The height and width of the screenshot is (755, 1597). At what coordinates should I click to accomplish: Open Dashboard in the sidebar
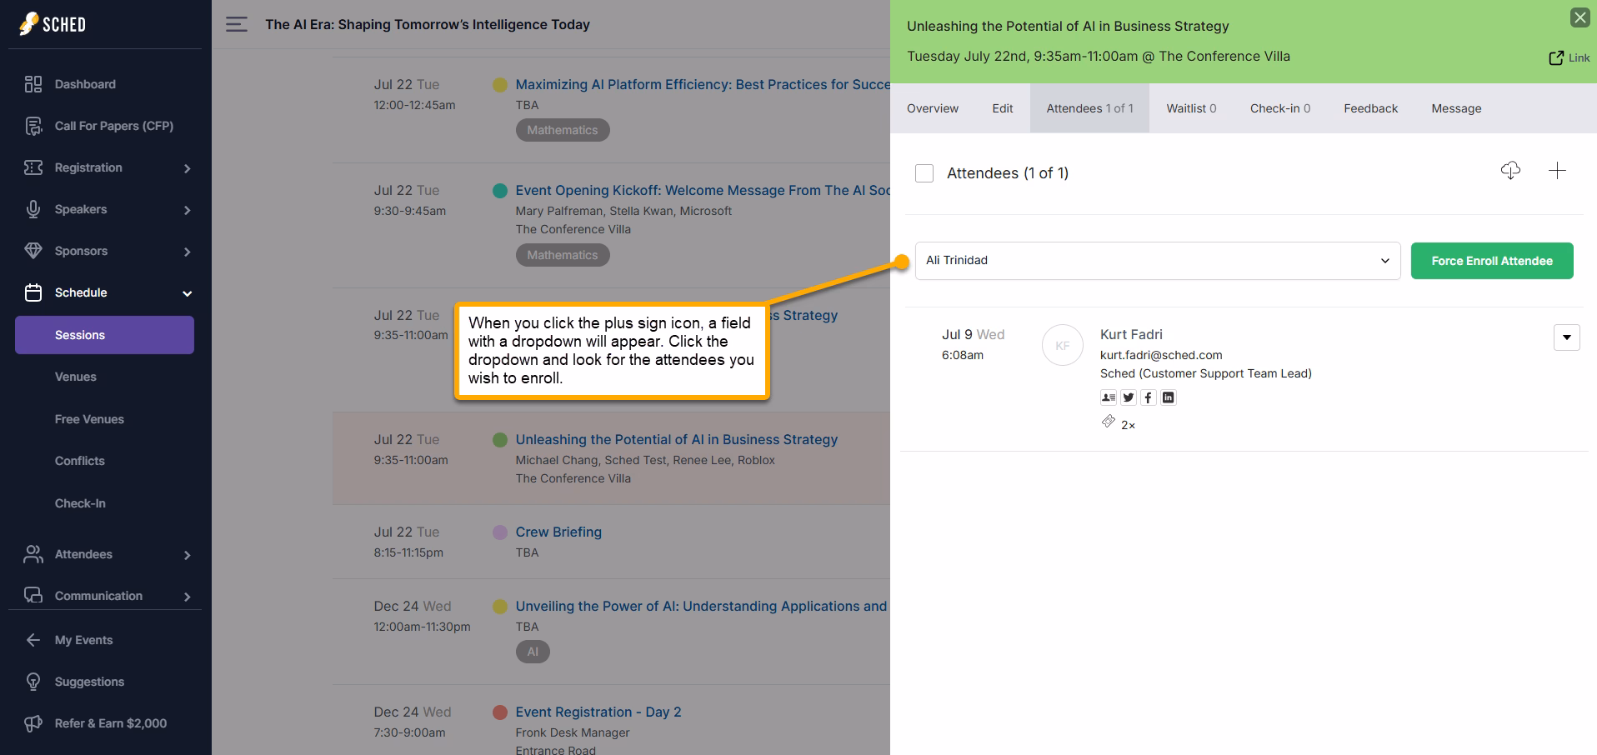click(x=85, y=84)
